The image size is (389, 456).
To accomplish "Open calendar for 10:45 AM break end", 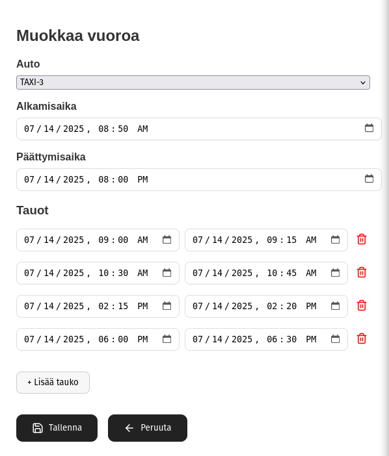I will pos(335,273).
